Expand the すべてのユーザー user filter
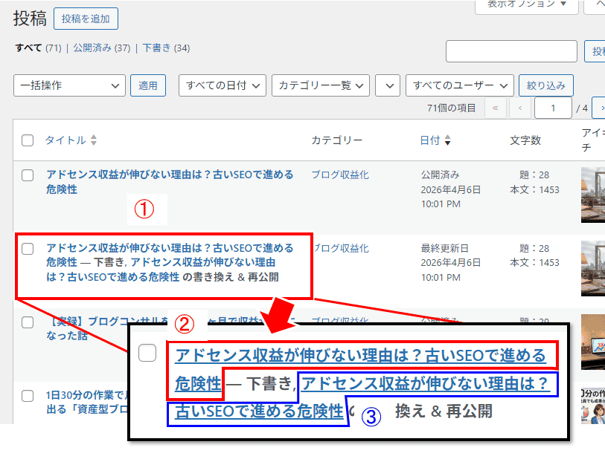605x459 pixels. pyautogui.click(x=459, y=85)
